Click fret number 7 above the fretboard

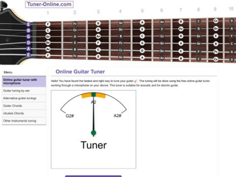pos(181,10)
